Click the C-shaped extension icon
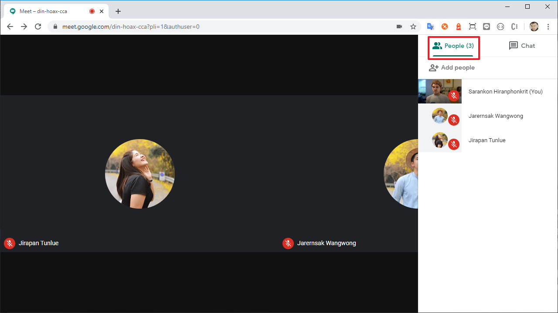Viewport: 558px width, 313px height. point(514,27)
